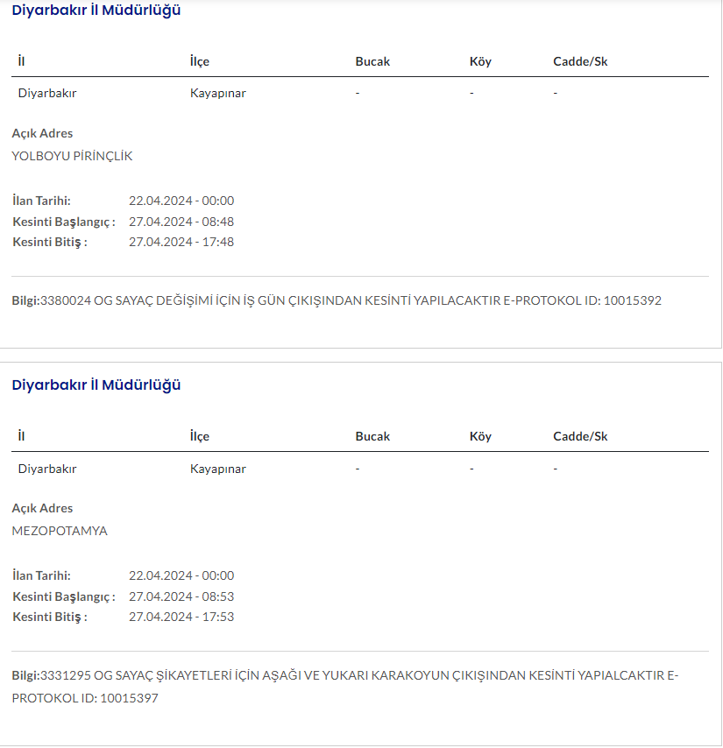The image size is (723, 748).
Task: Click Köy column header in MEZOPOTAMYA card
Action: [x=480, y=436]
